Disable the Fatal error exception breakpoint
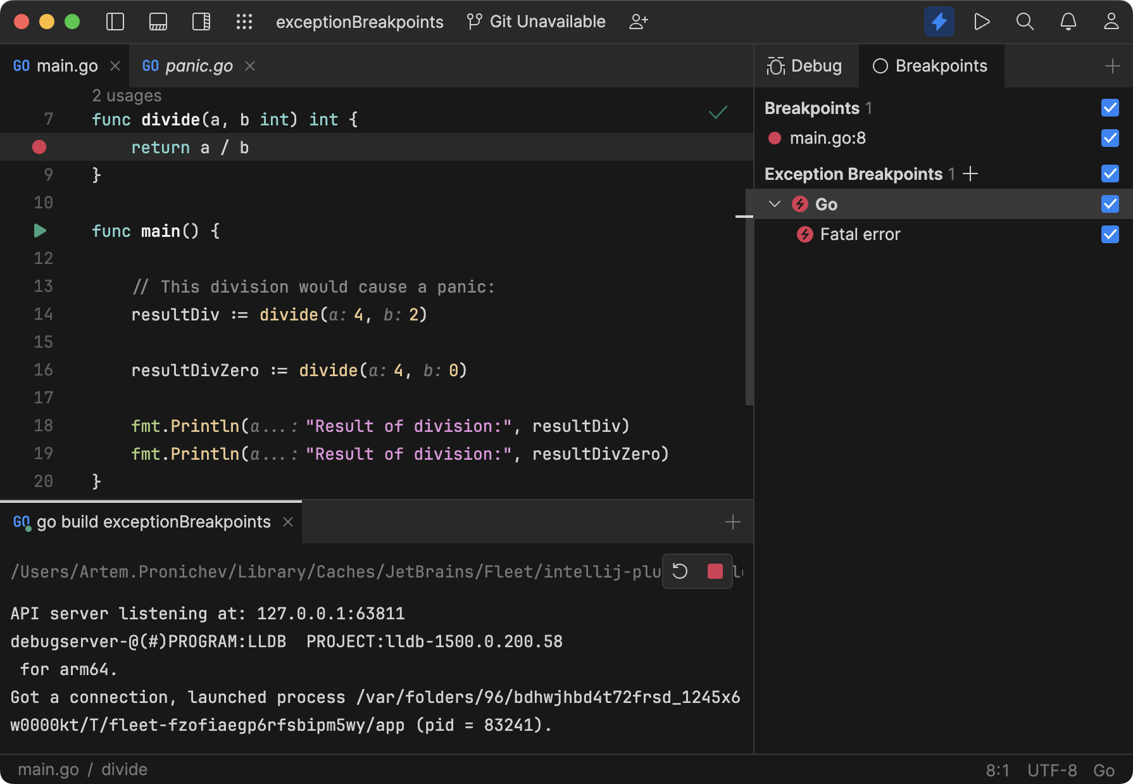The height and width of the screenshot is (784, 1133). point(1110,234)
